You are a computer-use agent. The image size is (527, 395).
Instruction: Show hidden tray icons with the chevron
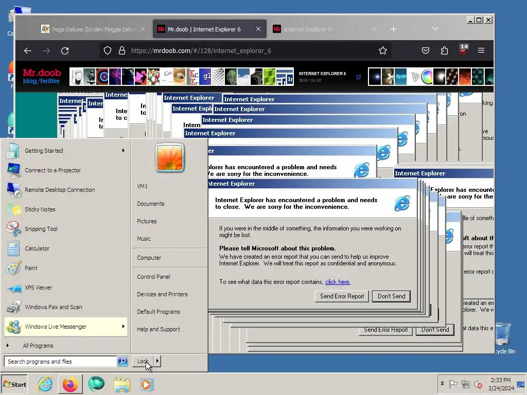pyautogui.click(x=442, y=383)
